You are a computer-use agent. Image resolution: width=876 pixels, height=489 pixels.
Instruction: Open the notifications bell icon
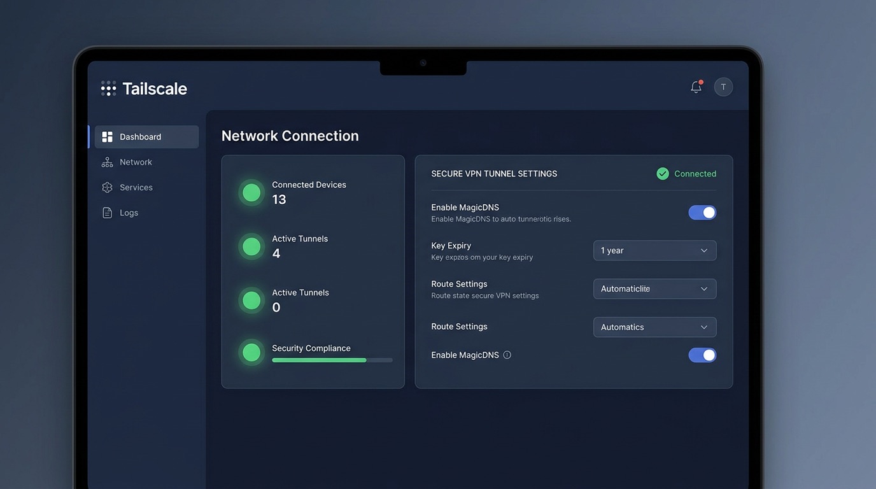tap(696, 87)
